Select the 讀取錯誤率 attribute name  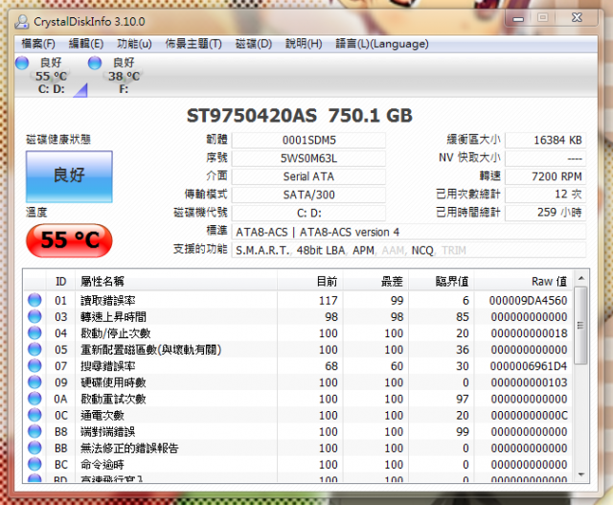[x=108, y=301]
